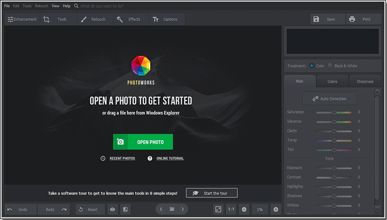Screen dimensions: 387x220
Task: Open the Retouch tab
Action: pyautogui.click(x=95, y=19)
